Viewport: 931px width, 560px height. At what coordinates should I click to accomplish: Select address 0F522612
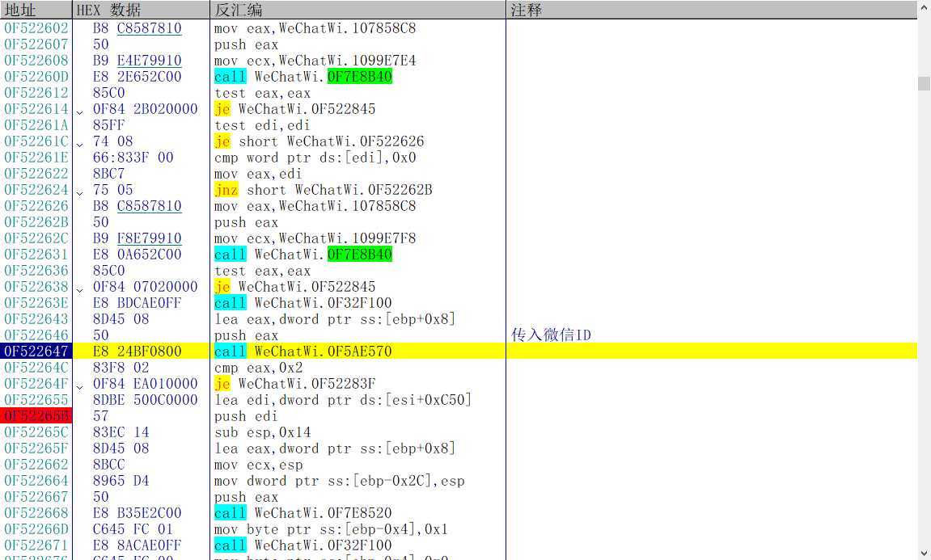click(36, 93)
